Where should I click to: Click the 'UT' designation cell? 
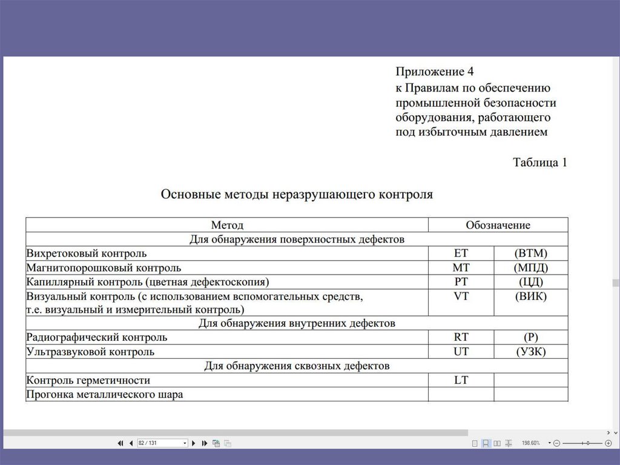pyautogui.click(x=461, y=351)
